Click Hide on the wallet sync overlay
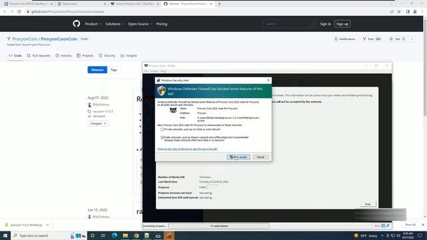Image resolution: width=427 pixels, height=240 pixels. (368, 204)
